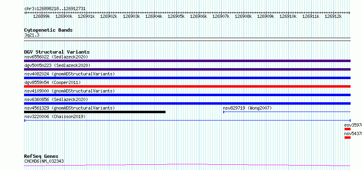This screenshot has width=362, height=170.
Task: Click the chr3:126898218..126912731 coordinate text
Action: [x=55, y=9]
